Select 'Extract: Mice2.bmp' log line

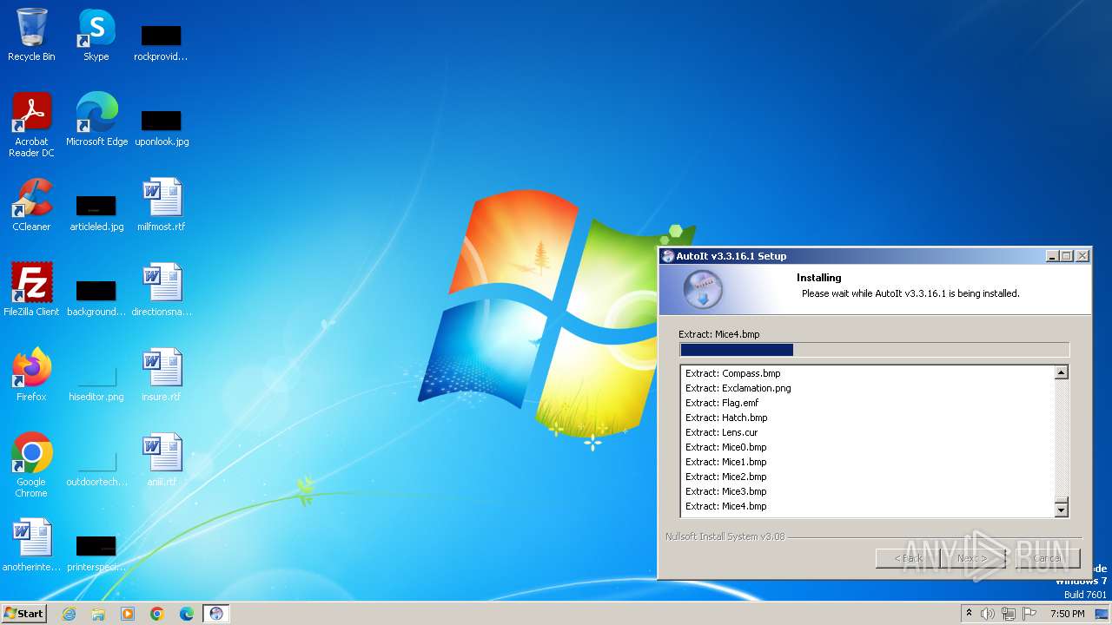726,477
